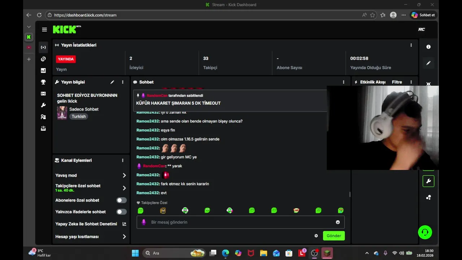Image resolution: width=462 pixels, height=260 pixels.
Task: Open Windows Start menu
Action: click(135, 253)
